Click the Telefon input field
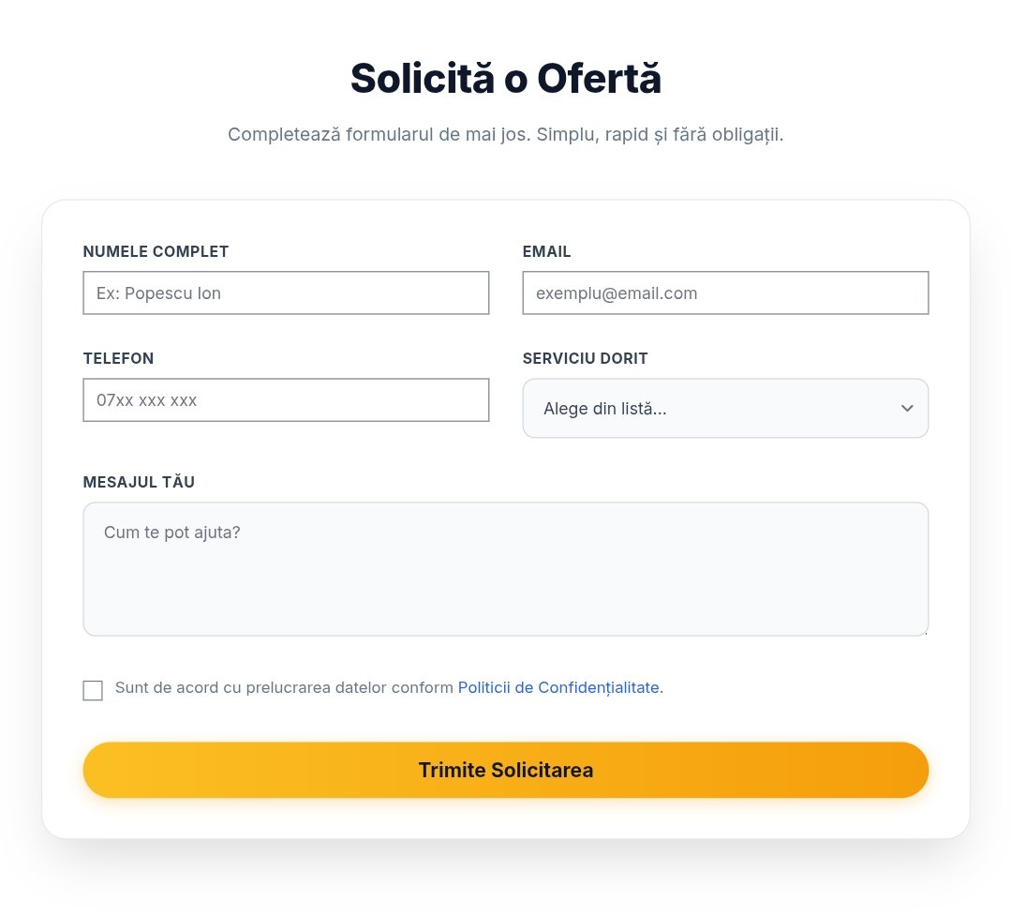The height and width of the screenshot is (916, 1011). coord(286,400)
